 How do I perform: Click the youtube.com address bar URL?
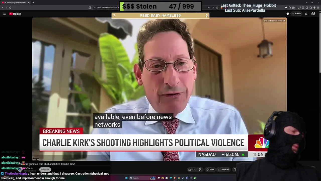108,8
